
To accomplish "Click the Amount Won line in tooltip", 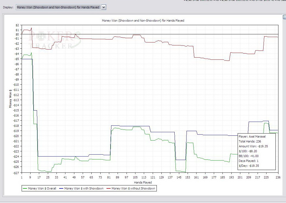I will [250, 146].
